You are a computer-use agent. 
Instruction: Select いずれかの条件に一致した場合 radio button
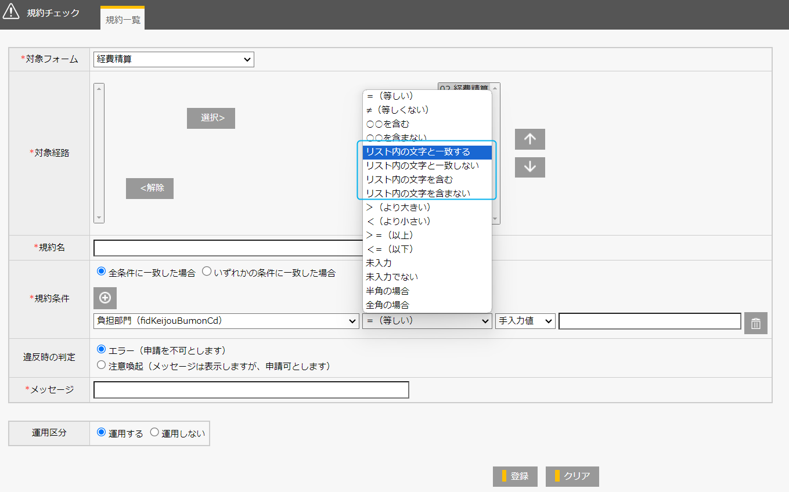coord(206,272)
